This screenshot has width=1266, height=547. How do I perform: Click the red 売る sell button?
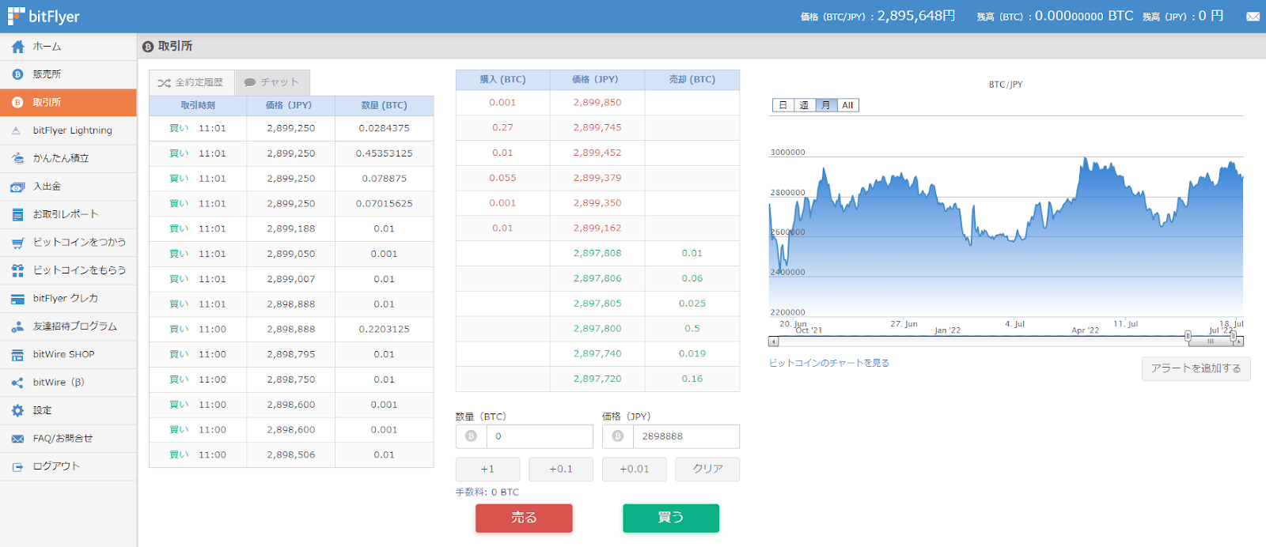point(524,518)
